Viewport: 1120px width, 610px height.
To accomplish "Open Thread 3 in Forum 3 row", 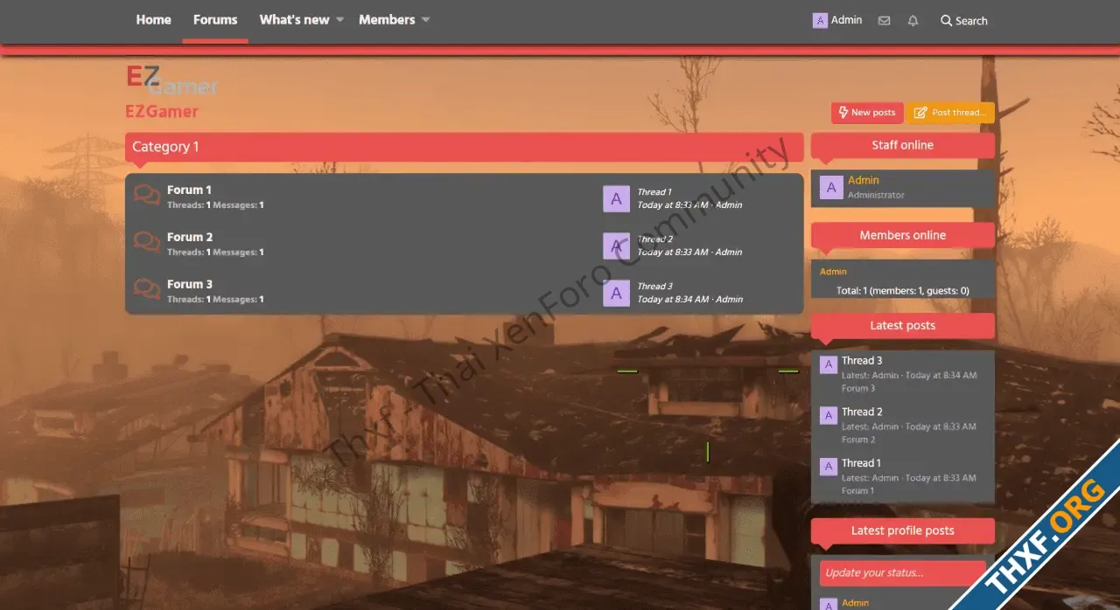I will [x=654, y=287].
